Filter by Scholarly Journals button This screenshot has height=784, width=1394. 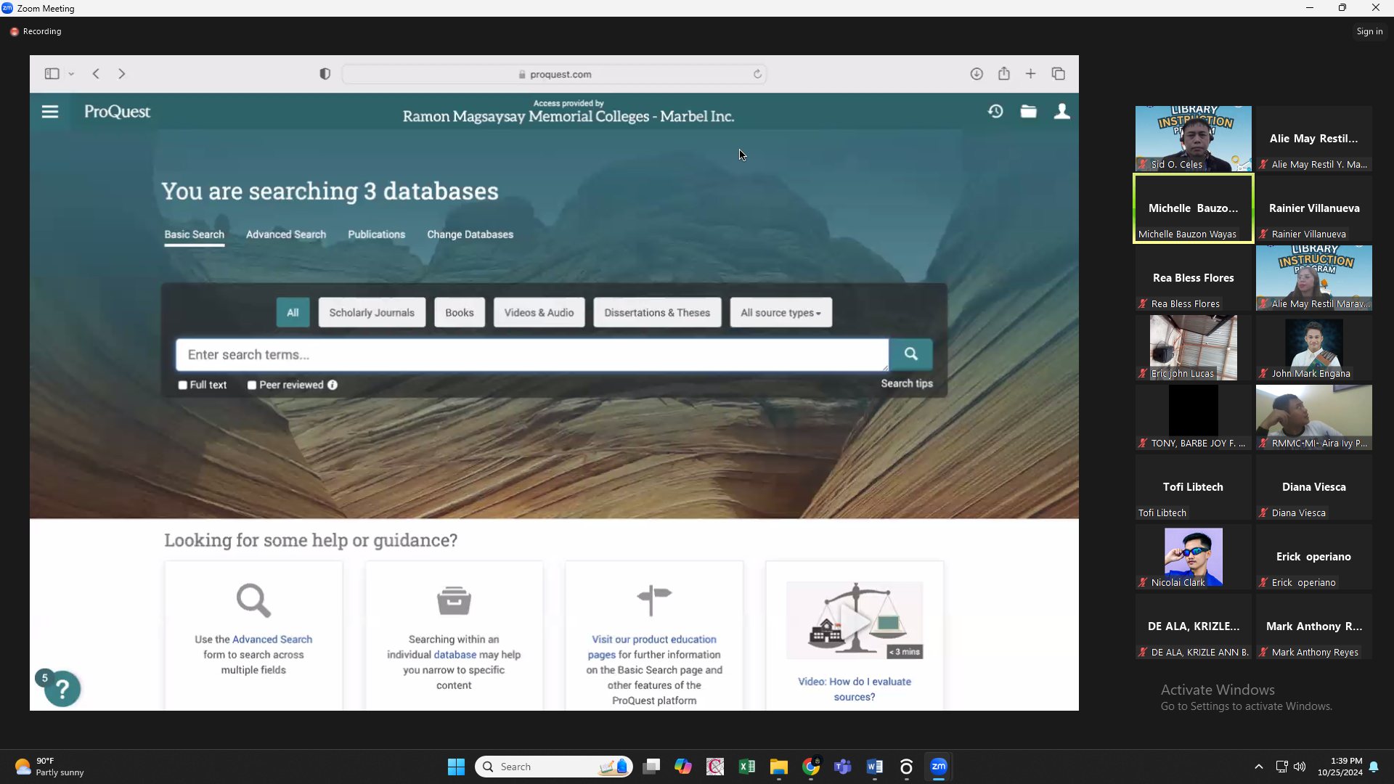(372, 313)
